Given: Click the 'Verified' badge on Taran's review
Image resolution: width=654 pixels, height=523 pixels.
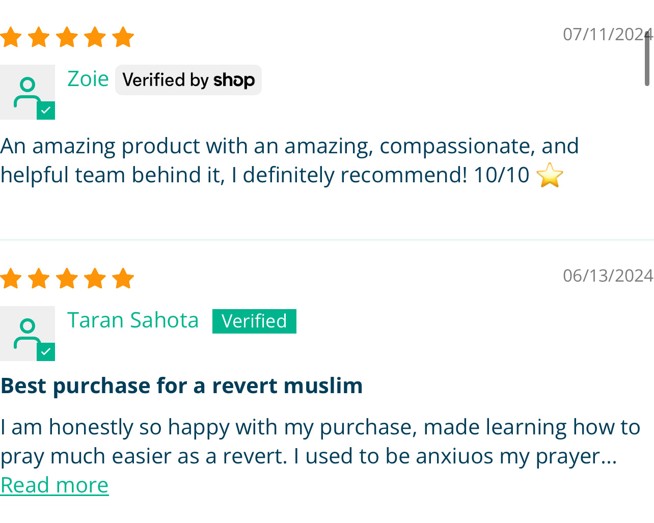Looking at the screenshot, I should (254, 321).
